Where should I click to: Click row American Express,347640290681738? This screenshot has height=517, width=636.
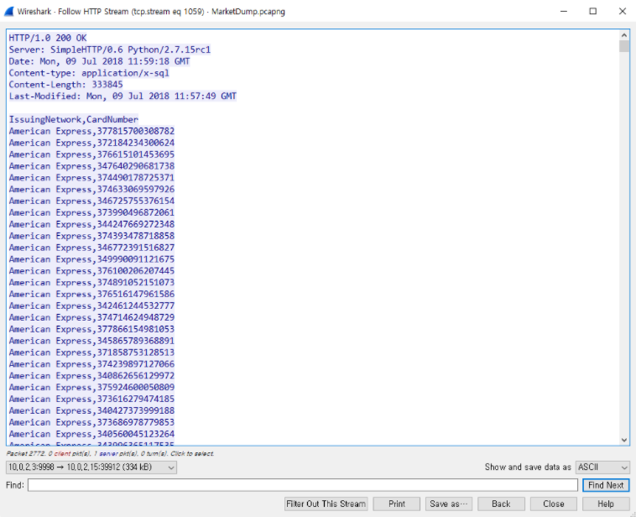tap(91, 166)
